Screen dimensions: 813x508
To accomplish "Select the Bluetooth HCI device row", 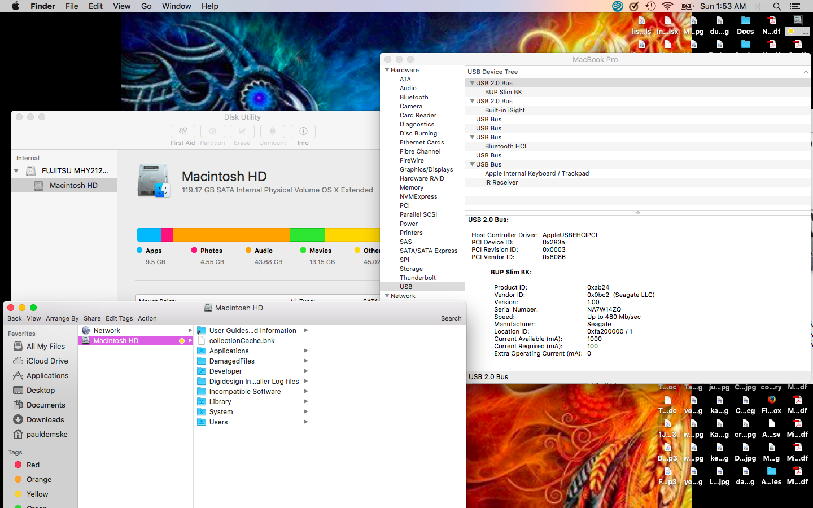I will (505, 146).
